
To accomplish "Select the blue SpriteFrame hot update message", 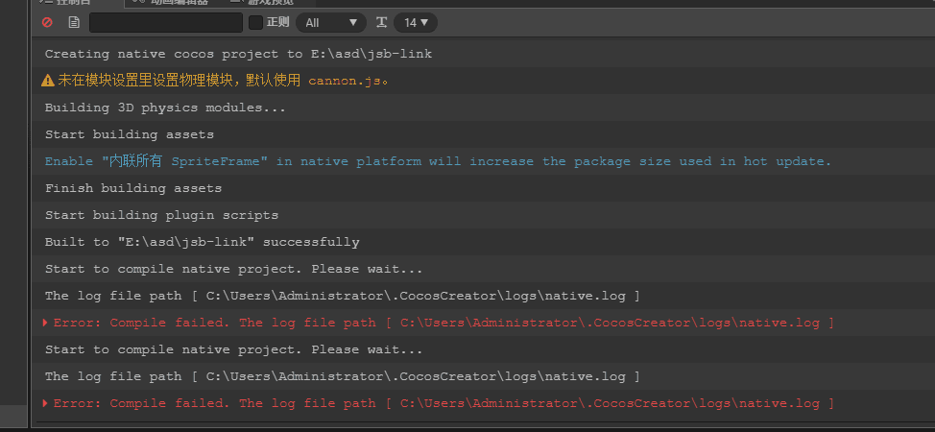I will [x=438, y=161].
